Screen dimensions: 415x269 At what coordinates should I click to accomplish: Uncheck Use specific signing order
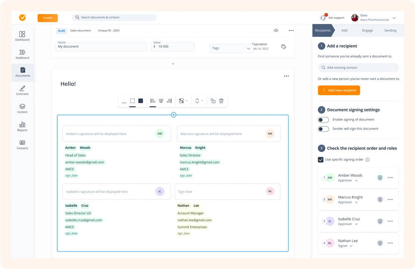click(x=321, y=160)
